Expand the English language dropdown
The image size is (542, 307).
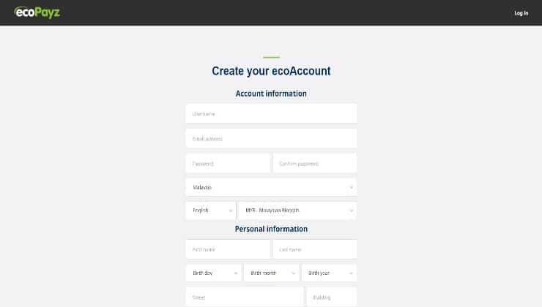pos(211,211)
